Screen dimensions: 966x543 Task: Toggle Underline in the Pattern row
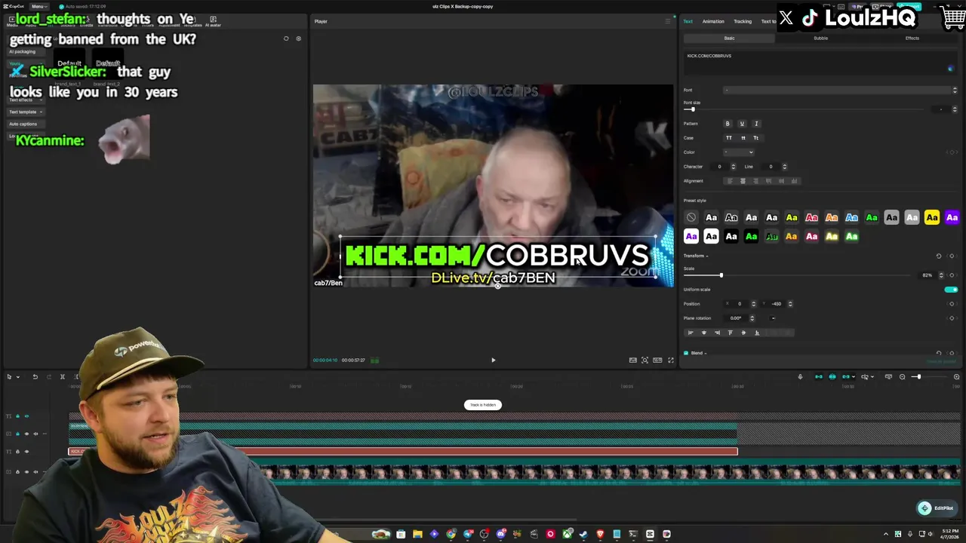[742, 124]
